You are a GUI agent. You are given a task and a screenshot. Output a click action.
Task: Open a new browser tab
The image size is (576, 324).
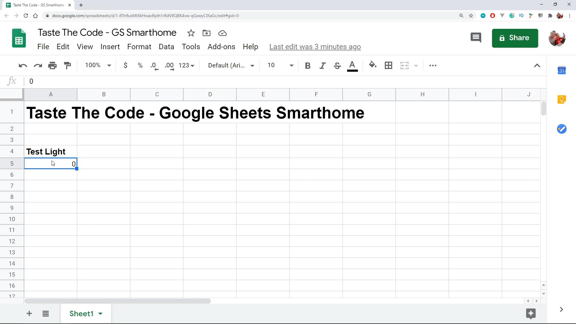pos(81,5)
